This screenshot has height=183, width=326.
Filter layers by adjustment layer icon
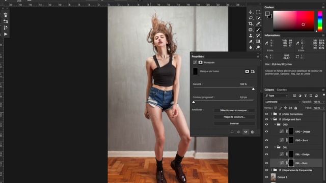click(300, 96)
